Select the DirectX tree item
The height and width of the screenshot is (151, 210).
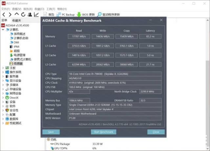tap(12, 98)
